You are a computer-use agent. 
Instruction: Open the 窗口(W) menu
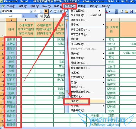pos(94,6)
